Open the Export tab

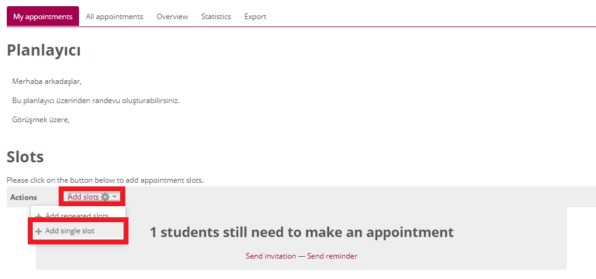click(x=255, y=17)
